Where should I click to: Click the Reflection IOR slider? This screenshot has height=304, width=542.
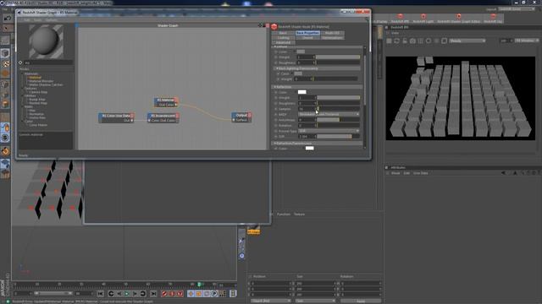[338, 137]
